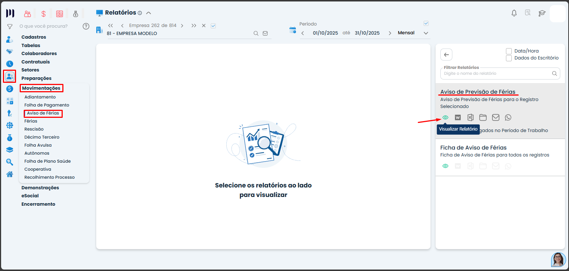
Task: Export Aviso de Previsão de Férias to Word
Action: click(x=458, y=117)
